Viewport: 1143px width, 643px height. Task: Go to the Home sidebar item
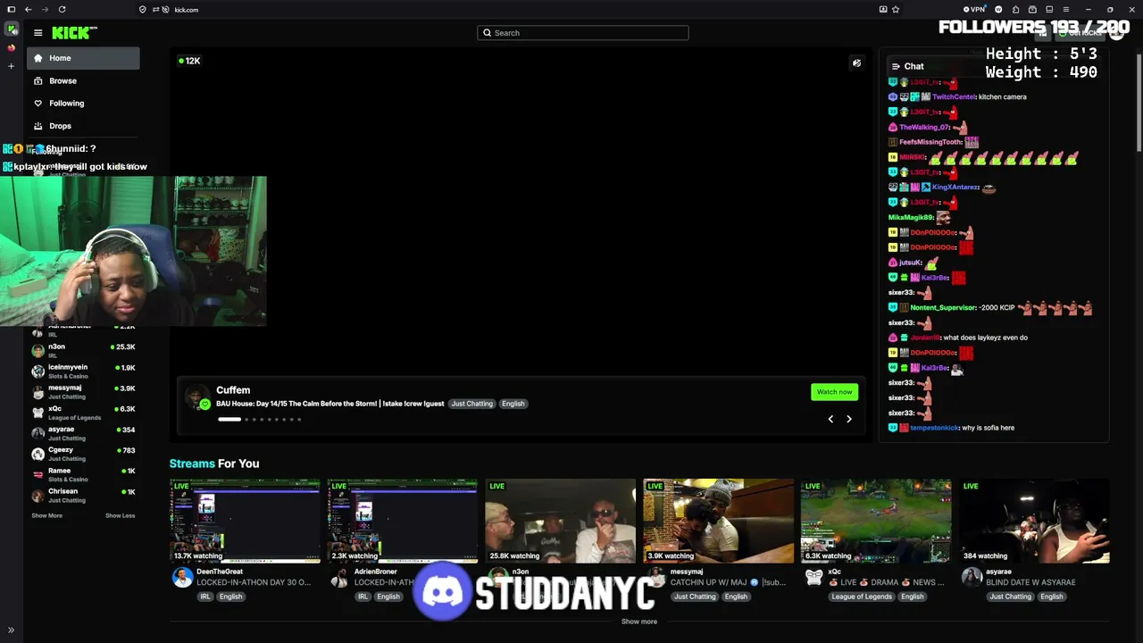pos(83,58)
